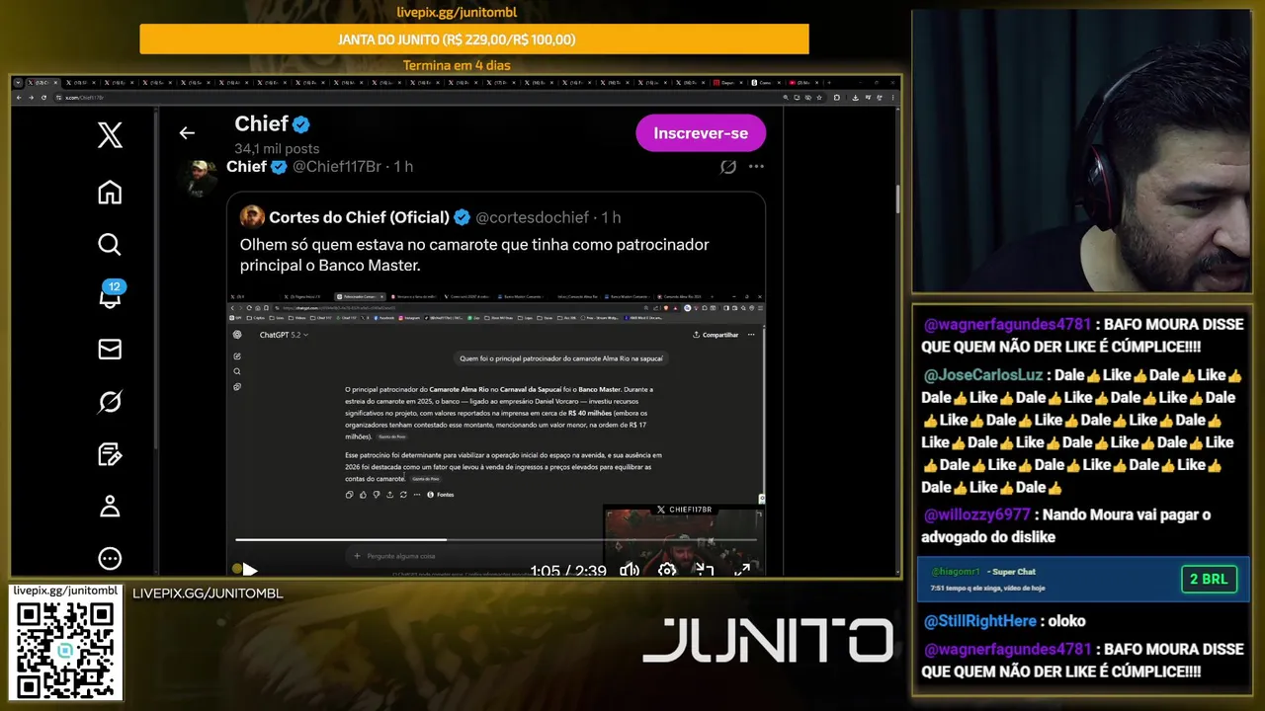1265x711 pixels.
Task: Click Grok icon on Chief's post
Action: 728,167
